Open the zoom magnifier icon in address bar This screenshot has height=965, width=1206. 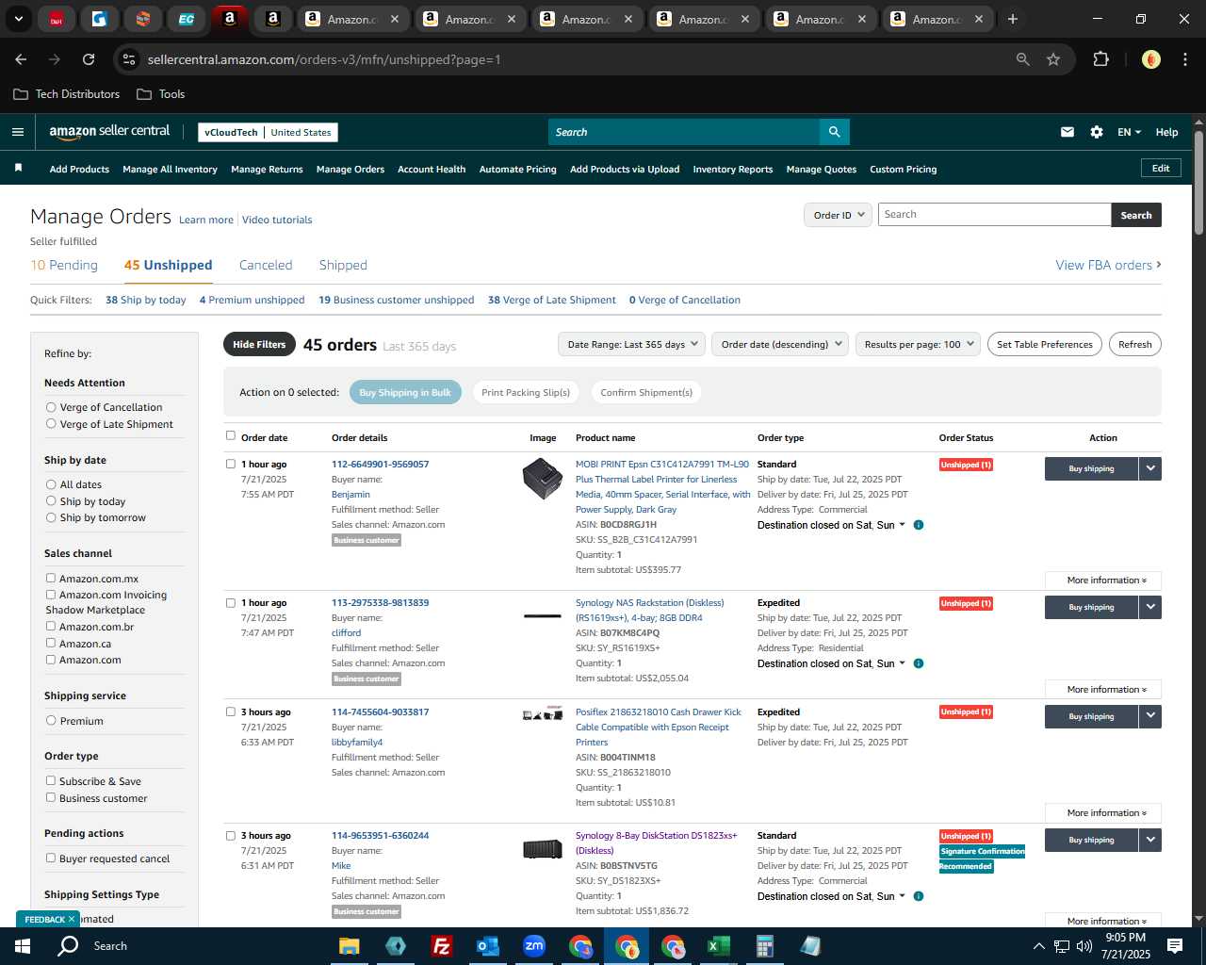tap(1023, 59)
